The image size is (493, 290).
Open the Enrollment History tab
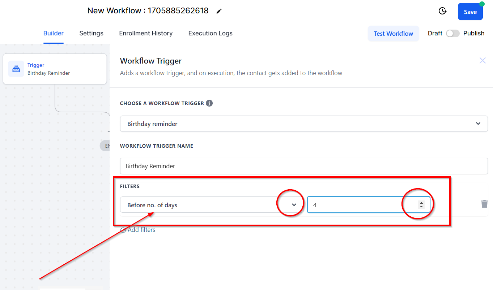(146, 33)
